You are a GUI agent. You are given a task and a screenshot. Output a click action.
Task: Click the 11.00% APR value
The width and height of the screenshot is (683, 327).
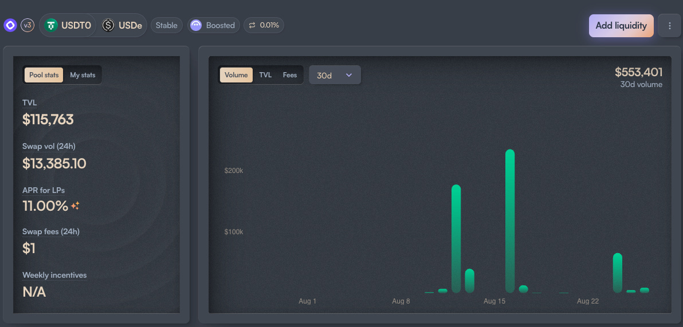point(45,206)
